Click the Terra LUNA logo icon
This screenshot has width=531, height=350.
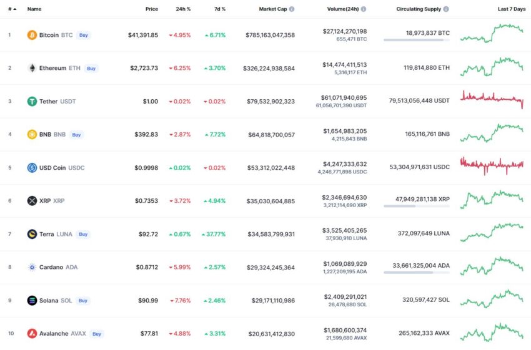point(32,234)
